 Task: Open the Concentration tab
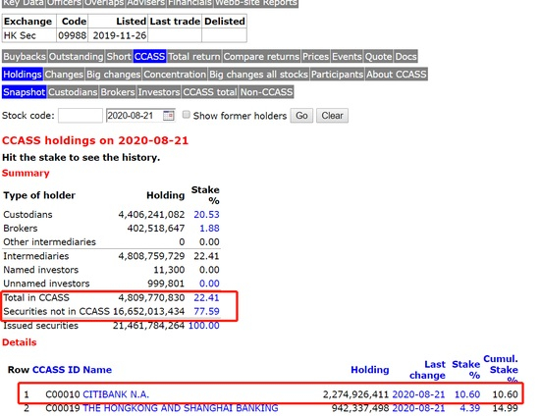[175, 75]
